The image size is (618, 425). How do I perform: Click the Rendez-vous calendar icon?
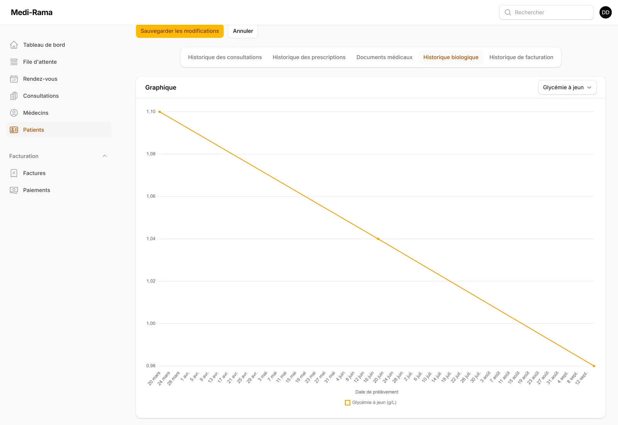(x=14, y=79)
